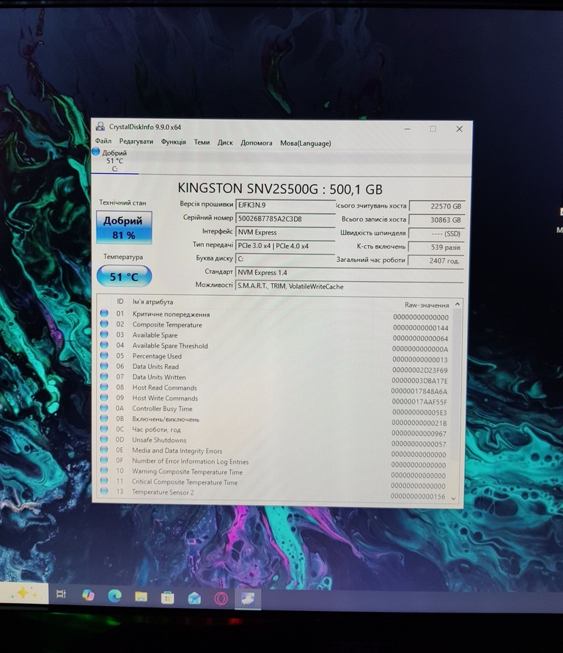Click status icon for Controller Busy Time row

(104, 408)
